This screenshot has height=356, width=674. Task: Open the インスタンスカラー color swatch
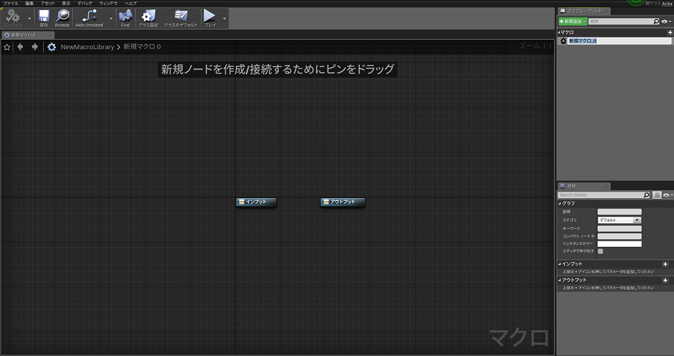coord(619,244)
